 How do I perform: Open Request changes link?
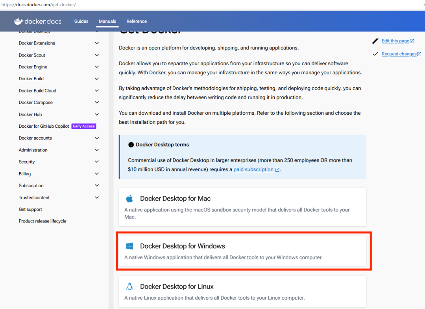[x=399, y=54]
